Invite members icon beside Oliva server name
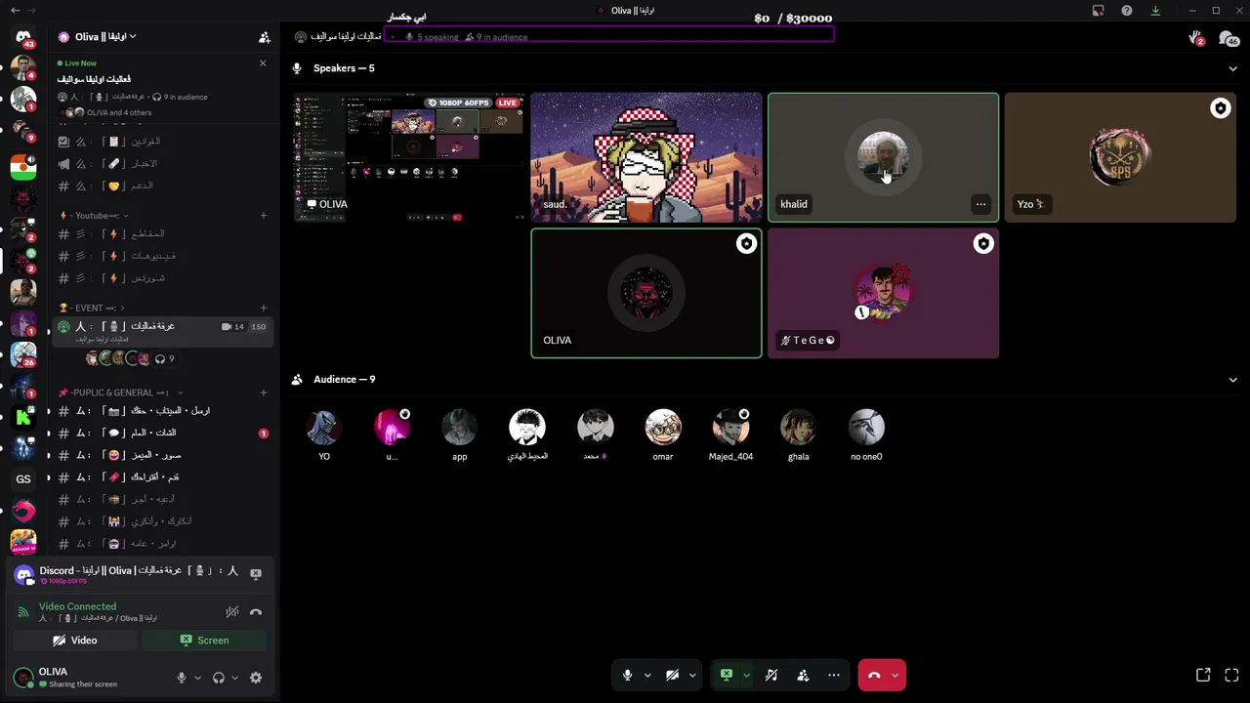1250x703 pixels. click(x=264, y=37)
